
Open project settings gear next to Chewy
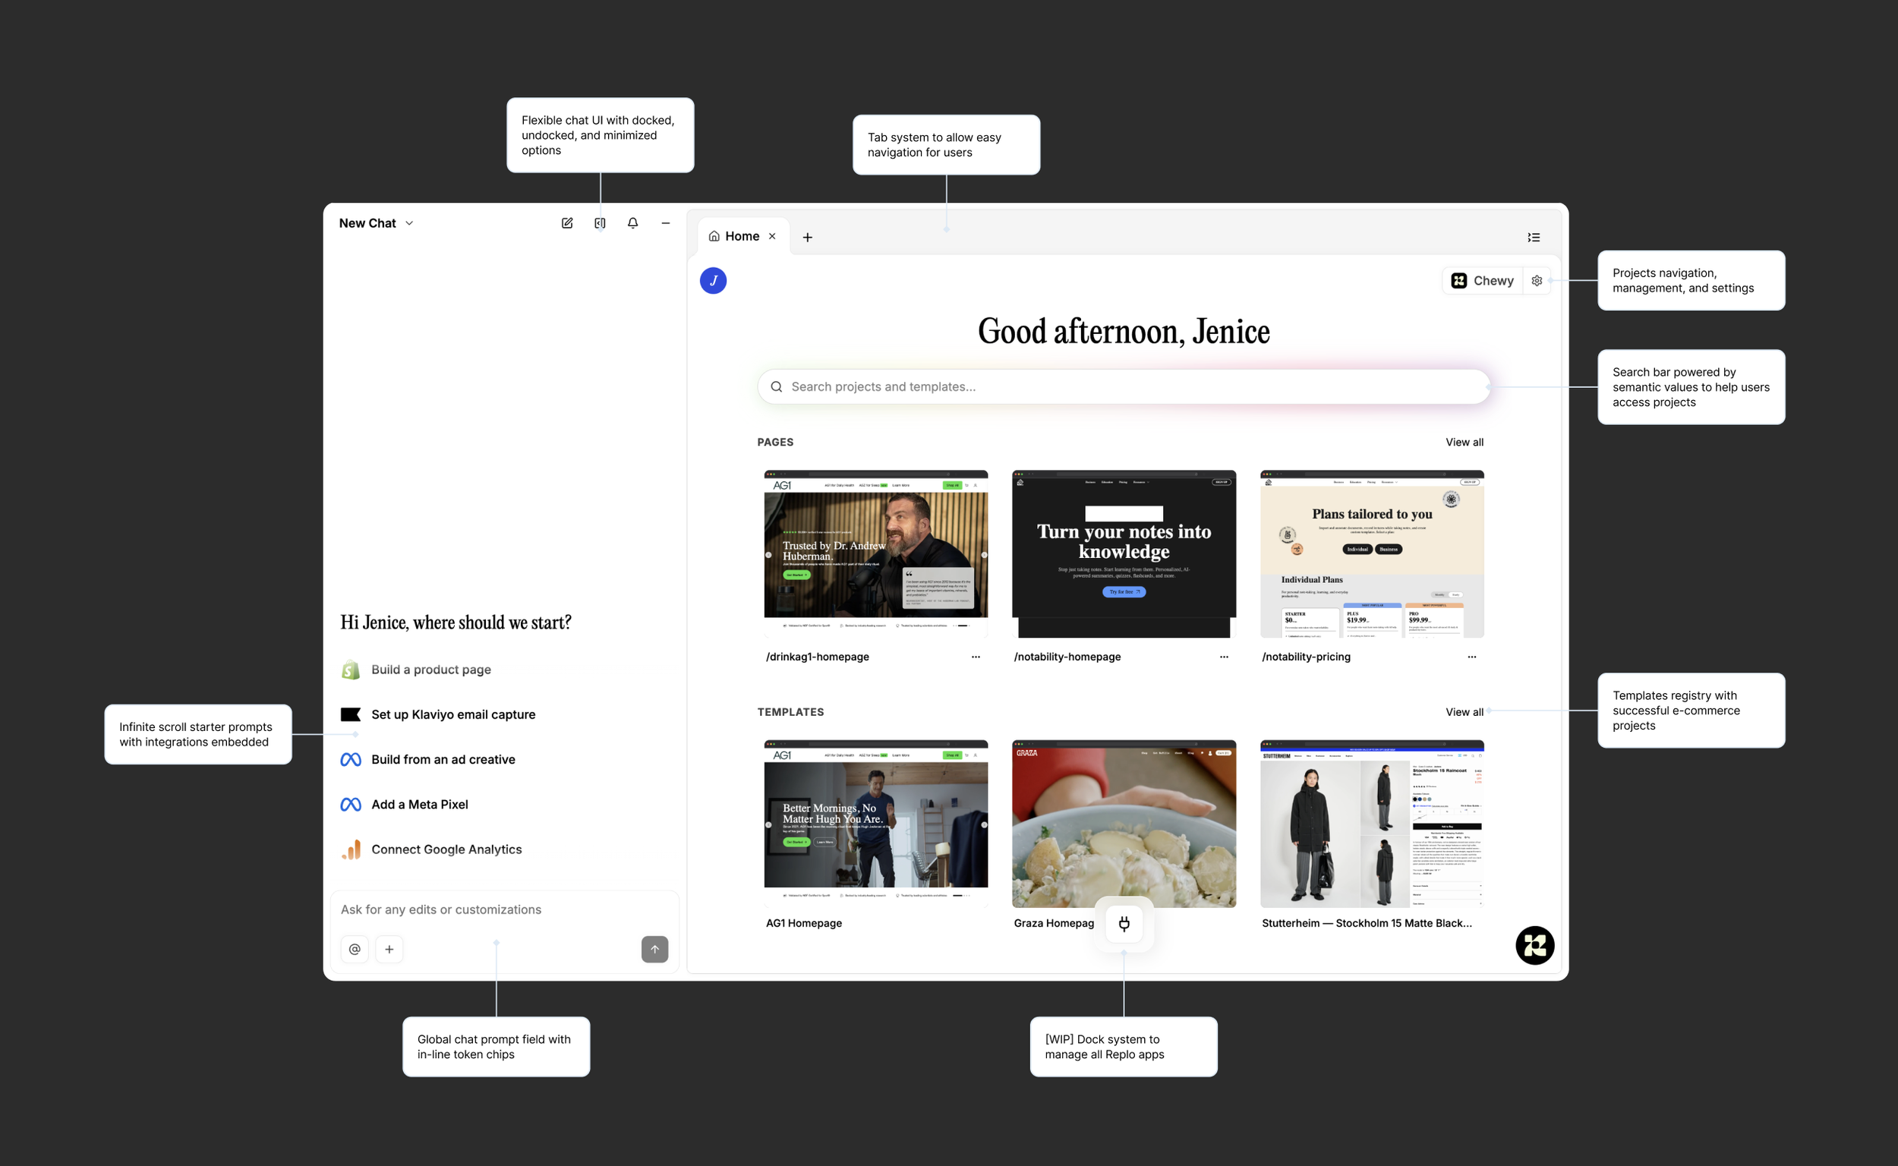(1537, 281)
